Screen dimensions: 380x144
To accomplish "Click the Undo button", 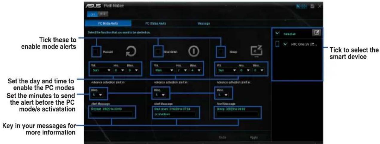I will point(222,137).
